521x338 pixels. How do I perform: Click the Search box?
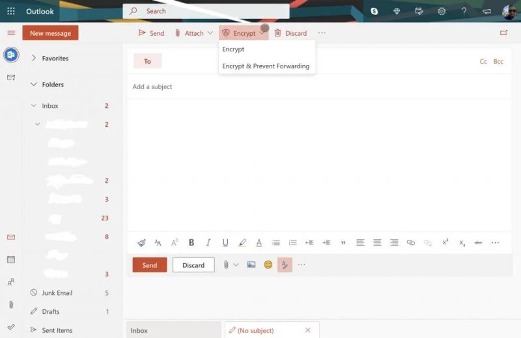tap(206, 11)
